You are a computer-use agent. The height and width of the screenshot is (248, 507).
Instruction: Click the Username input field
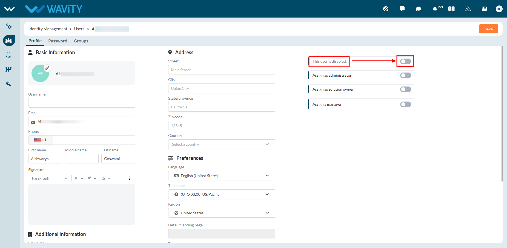tap(82, 103)
